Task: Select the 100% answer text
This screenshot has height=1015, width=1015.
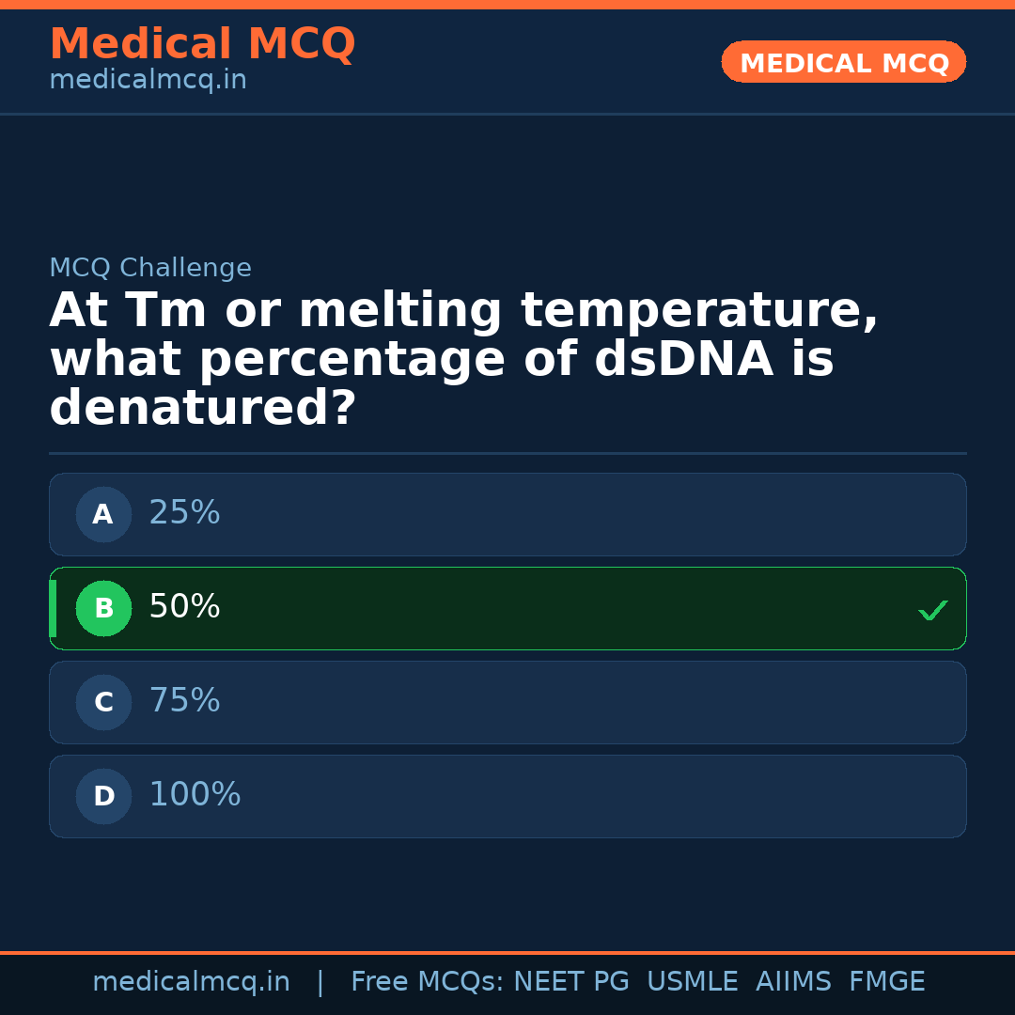Action: pos(195,795)
